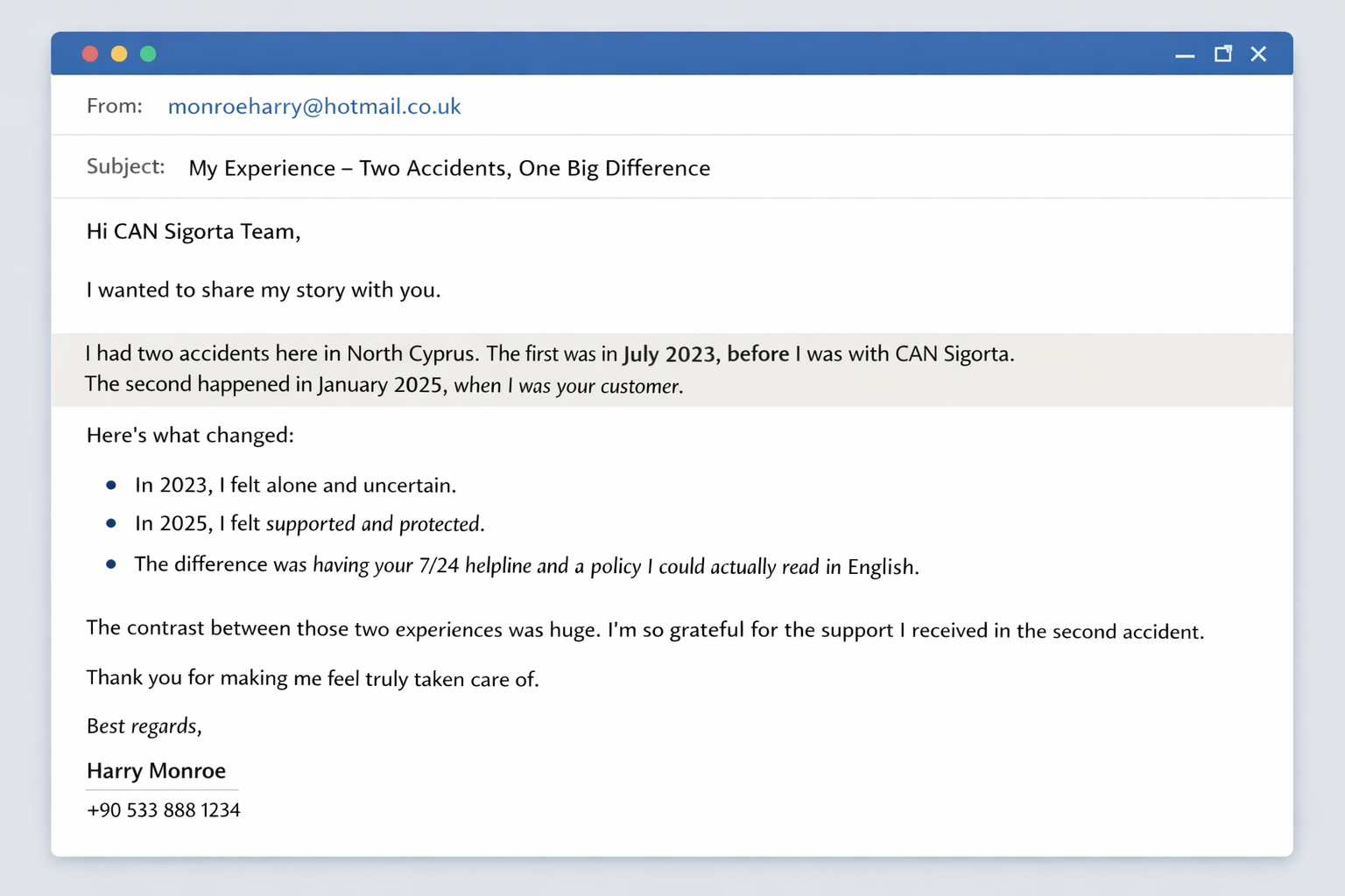The height and width of the screenshot is (896, 1345).
Task: Click the "Thank you for making me feel" sentence
Action: tap(312, 679)
